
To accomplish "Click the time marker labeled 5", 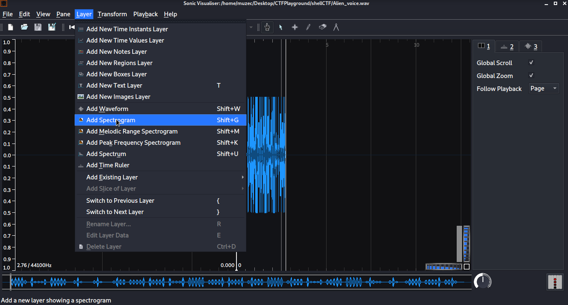I will coord(327,45).
